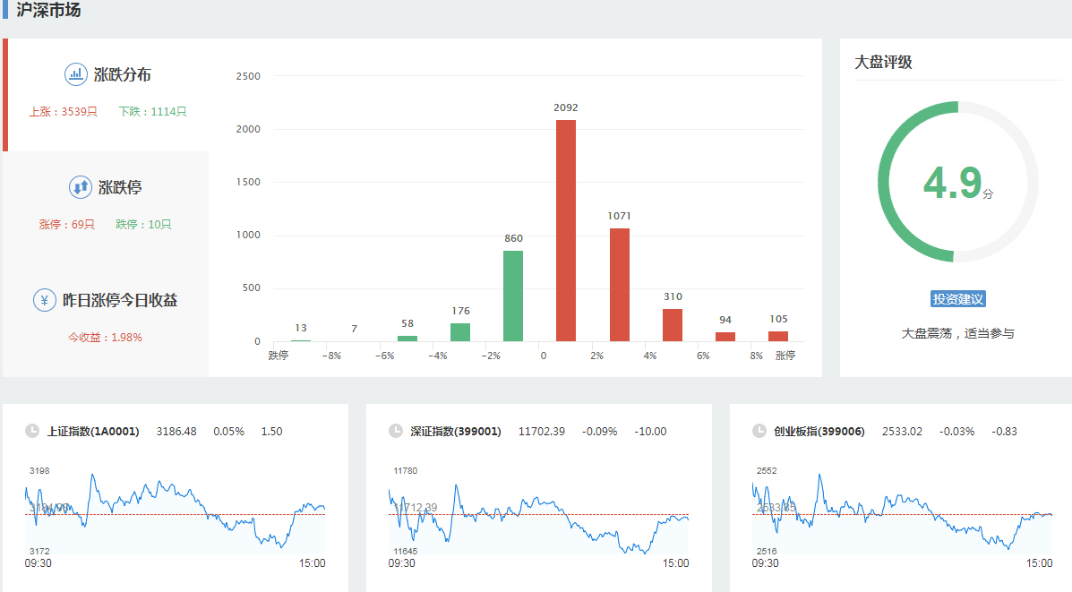Click the 昨日涨停今日收益 yen icon
Viewport: 1072px width, 592px height.
[45, 300]
